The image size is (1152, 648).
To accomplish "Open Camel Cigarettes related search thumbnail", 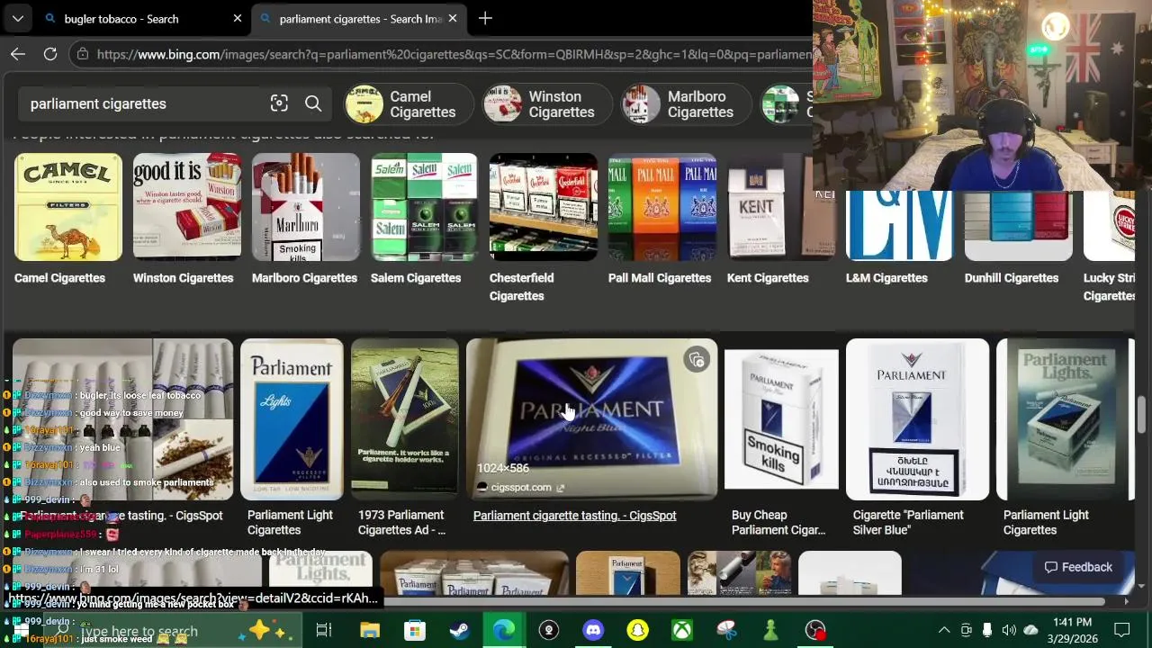I will (x=68, y=207).
